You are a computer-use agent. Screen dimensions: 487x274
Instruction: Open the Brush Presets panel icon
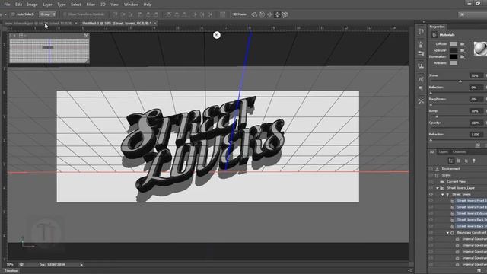tap(421, 53)
